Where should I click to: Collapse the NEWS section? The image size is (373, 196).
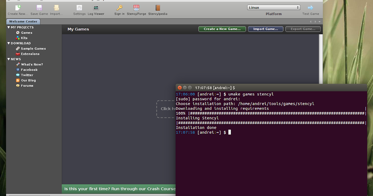(x=8, y=59)
